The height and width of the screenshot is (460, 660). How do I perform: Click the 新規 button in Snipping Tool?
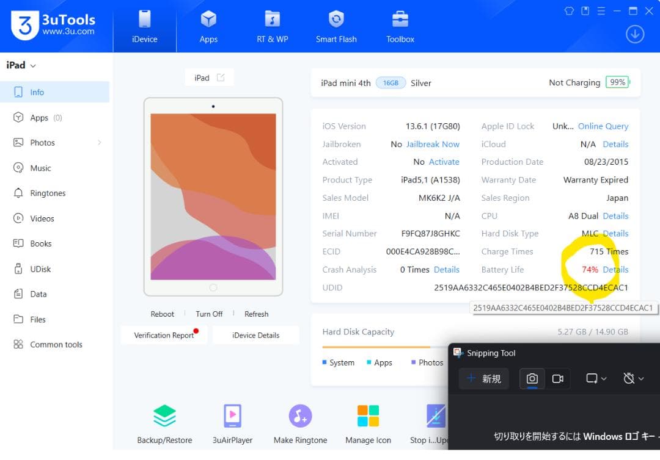click(484, 378)
